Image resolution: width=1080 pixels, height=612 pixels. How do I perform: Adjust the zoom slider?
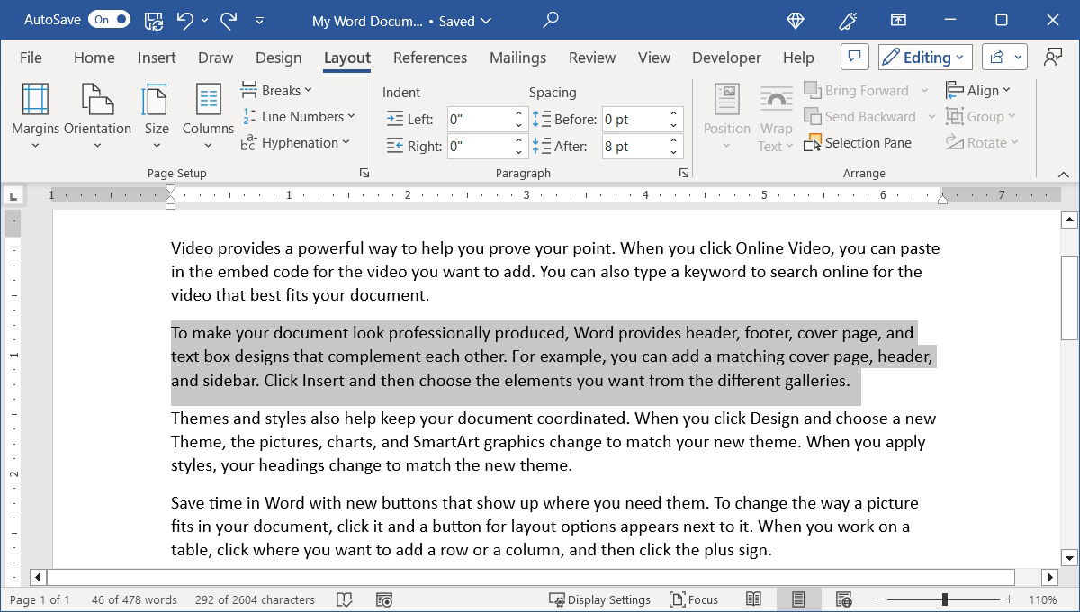tap(943, 598)
